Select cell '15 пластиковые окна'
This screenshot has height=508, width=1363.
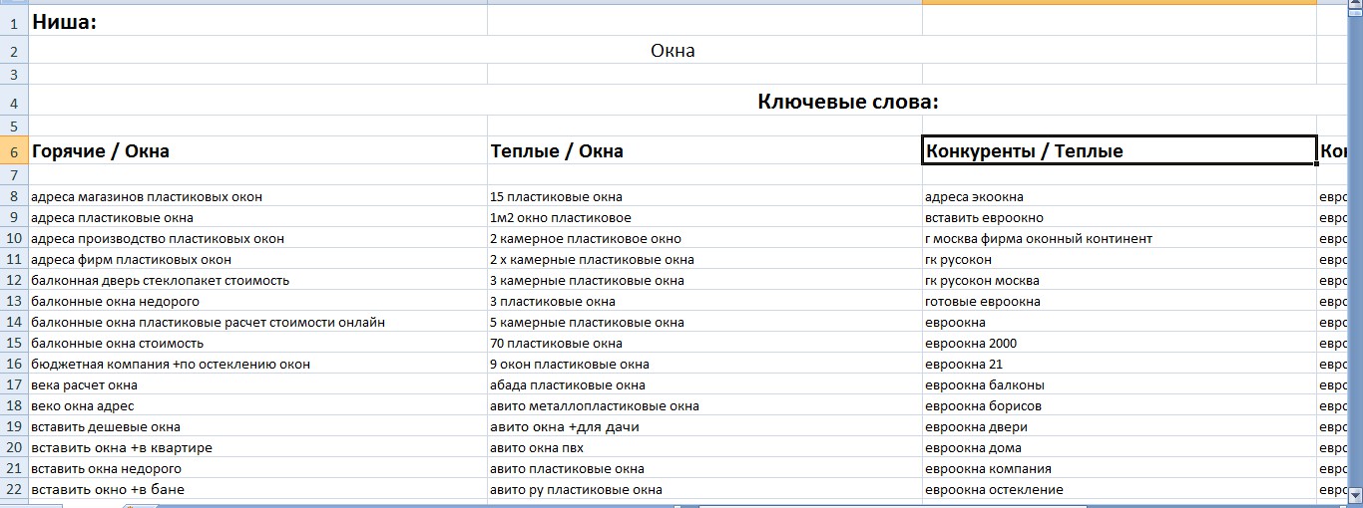tap(704, 196)
